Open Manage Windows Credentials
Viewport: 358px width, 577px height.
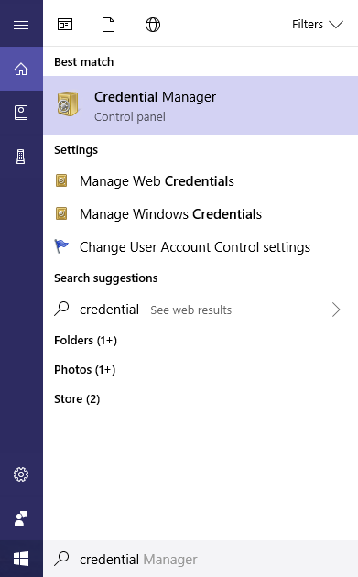coord(201,213)
